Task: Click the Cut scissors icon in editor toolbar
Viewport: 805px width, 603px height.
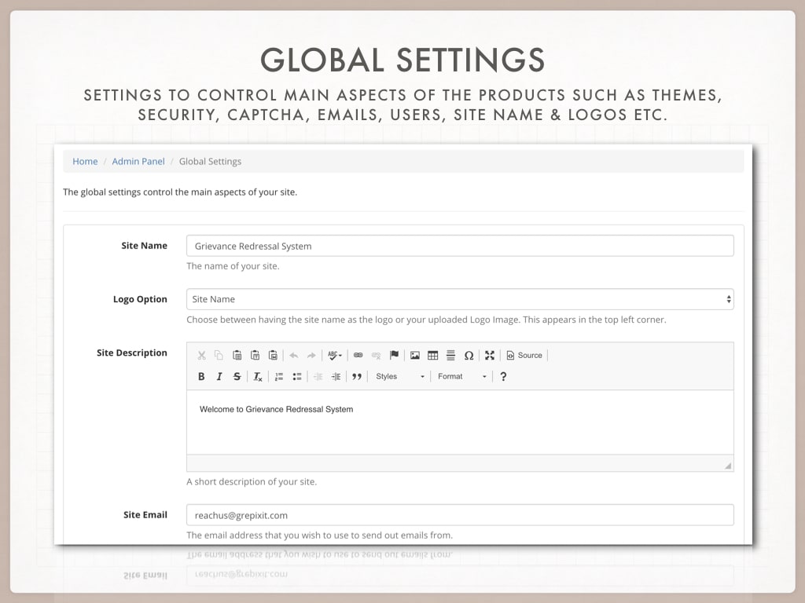Action: pyautogui.click(x=201, y=356)
